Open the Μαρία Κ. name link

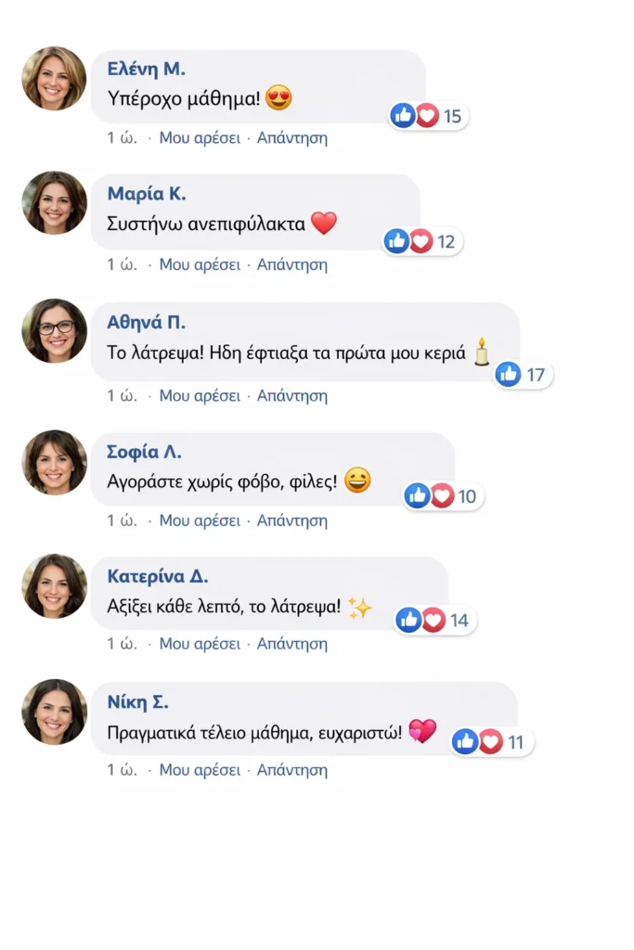(x=147, y=194)
